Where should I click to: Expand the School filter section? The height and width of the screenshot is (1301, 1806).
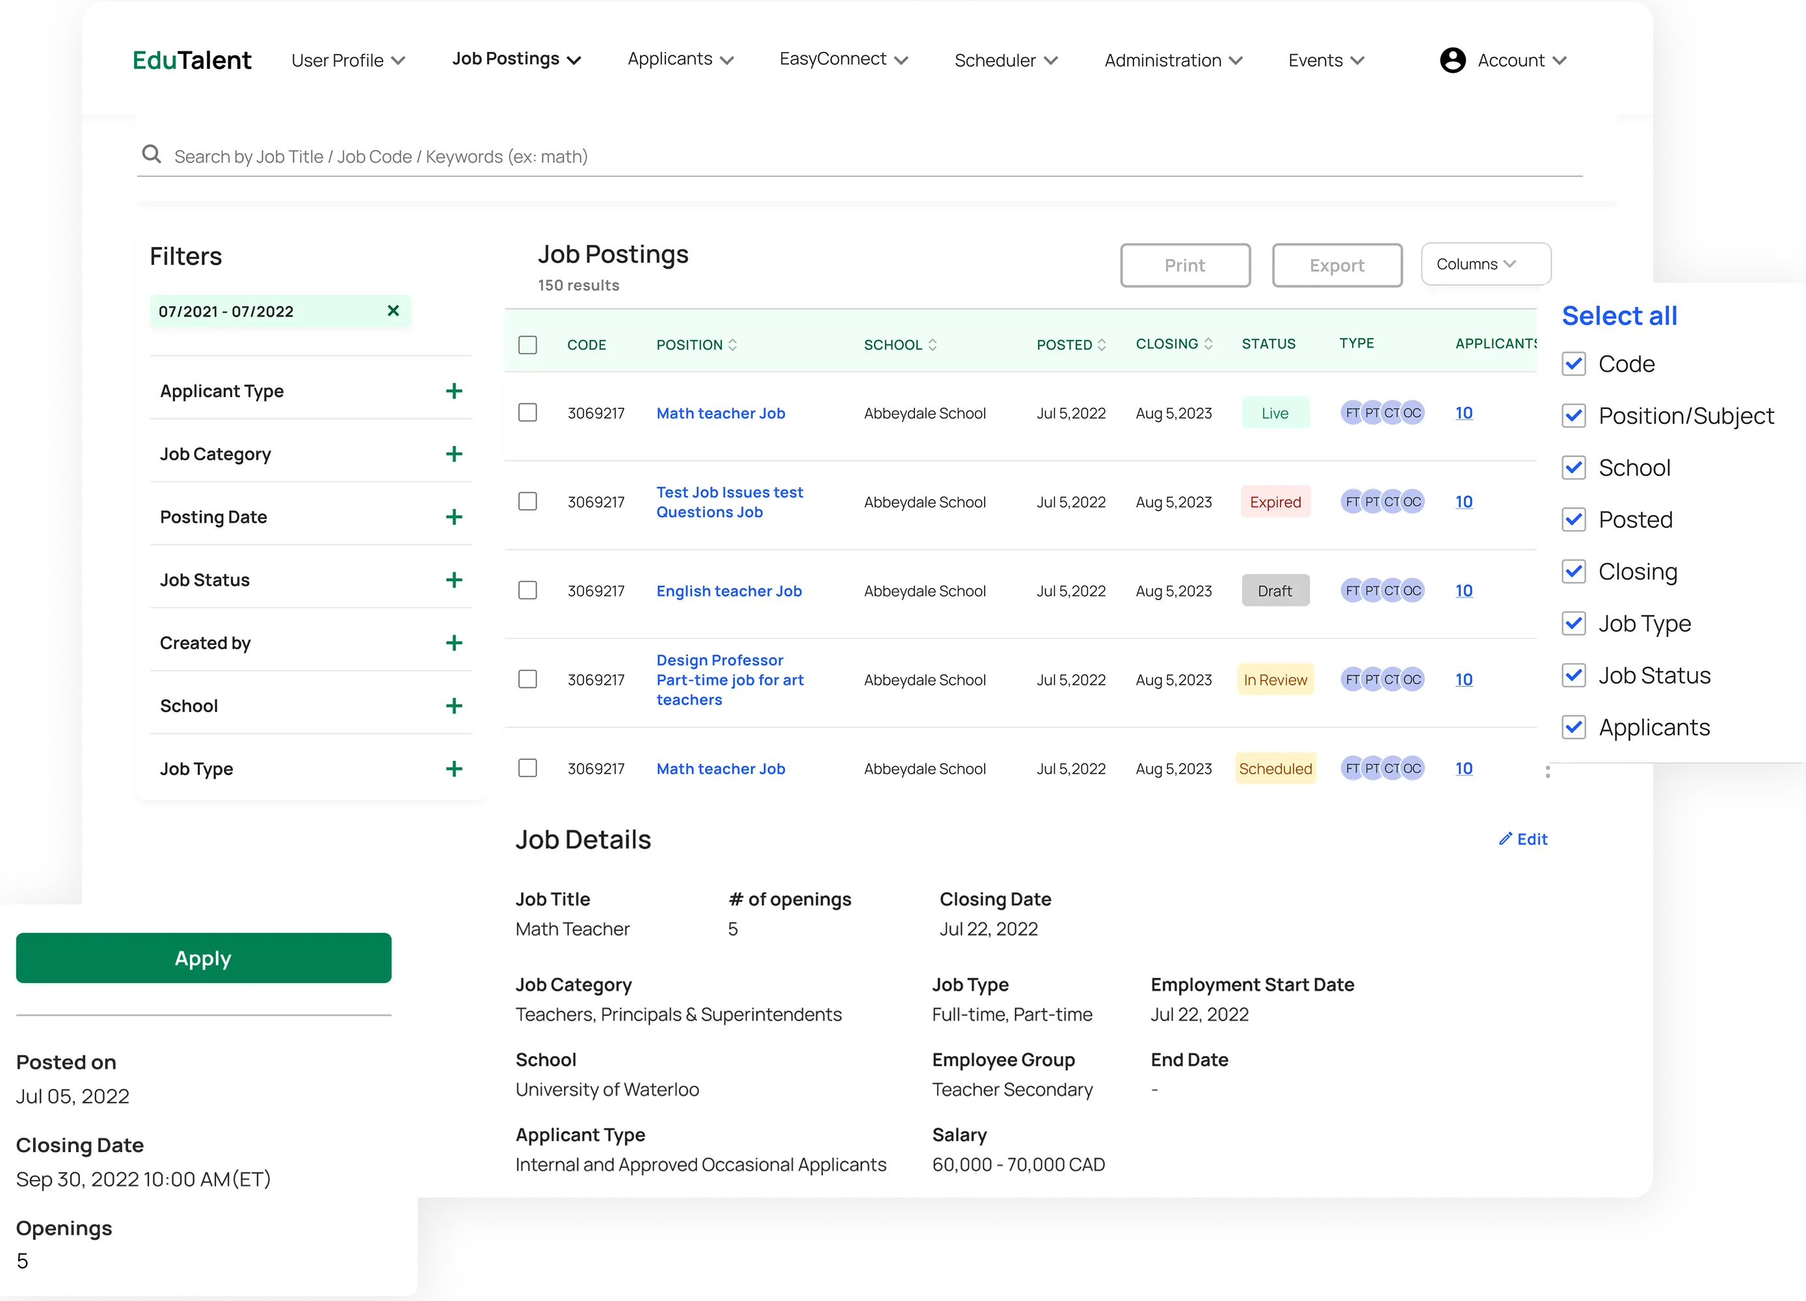tap(454, 705)
